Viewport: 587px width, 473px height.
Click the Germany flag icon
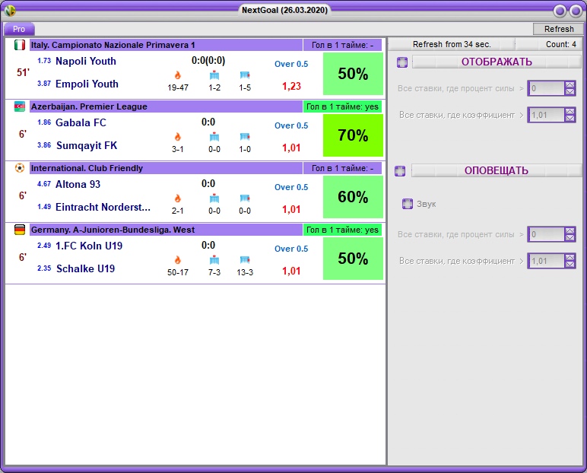coord(20,230)
